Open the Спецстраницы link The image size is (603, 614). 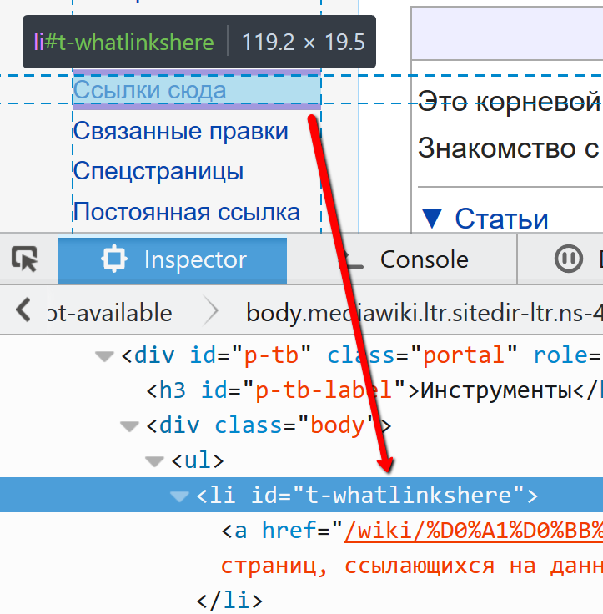click(158, 171)
